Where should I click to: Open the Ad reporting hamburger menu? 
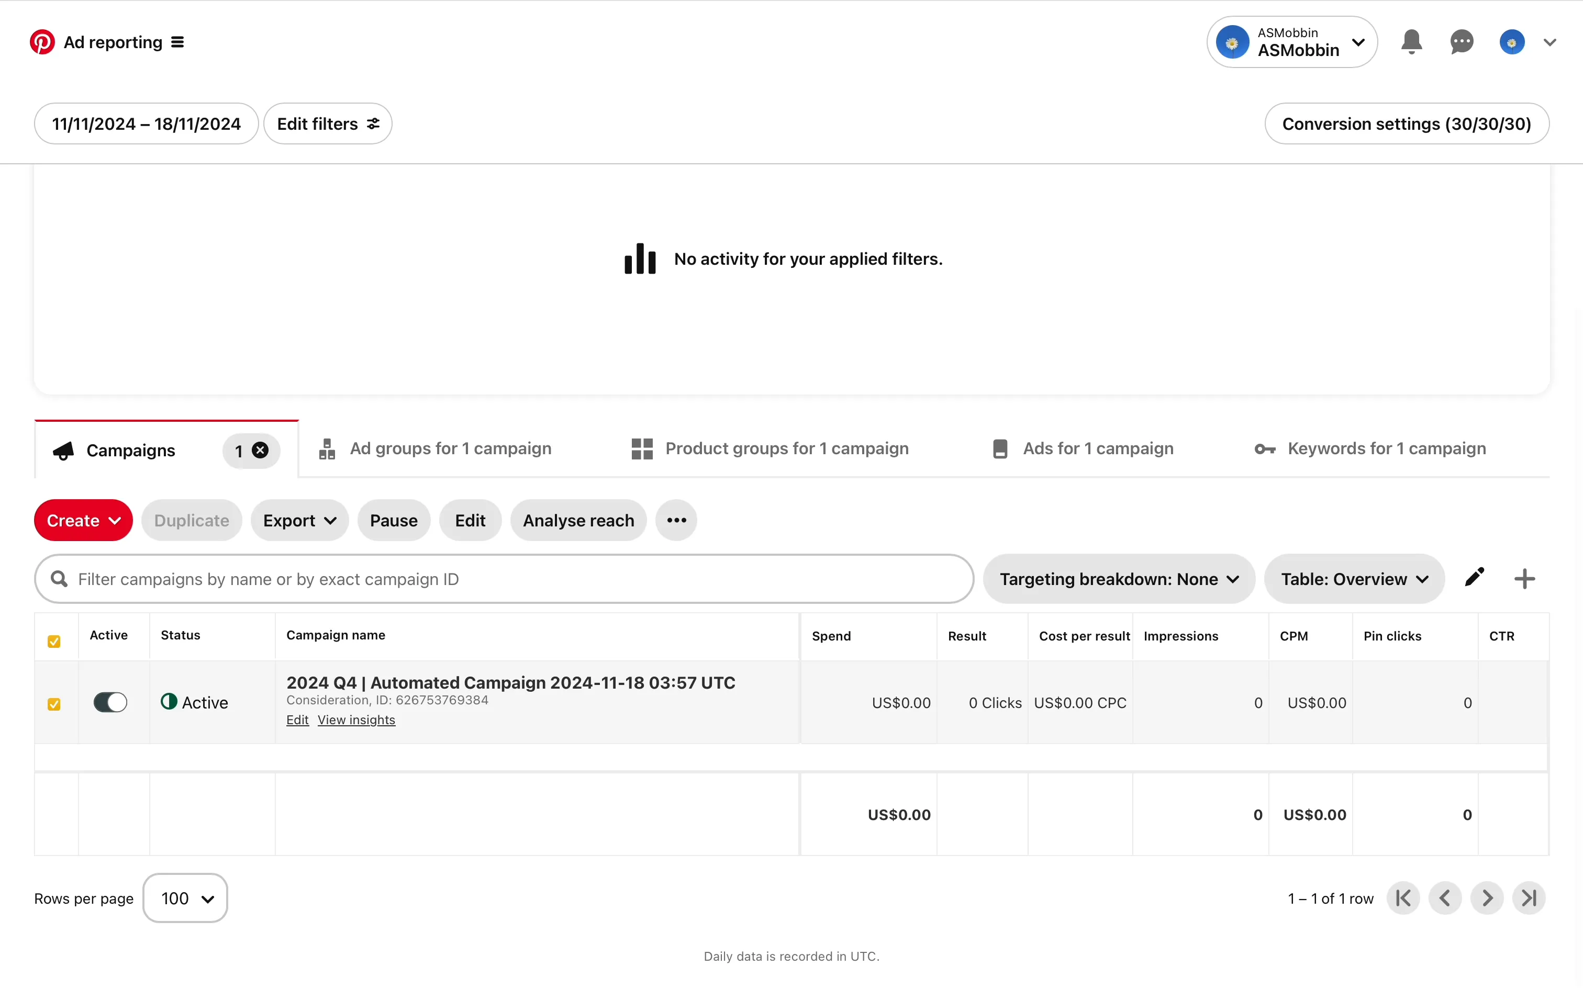coord(177,42)
